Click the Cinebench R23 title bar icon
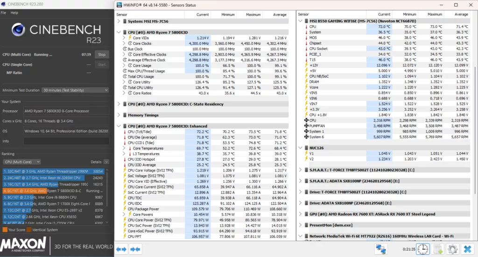 pyautogui.click(x=3, y=4)
